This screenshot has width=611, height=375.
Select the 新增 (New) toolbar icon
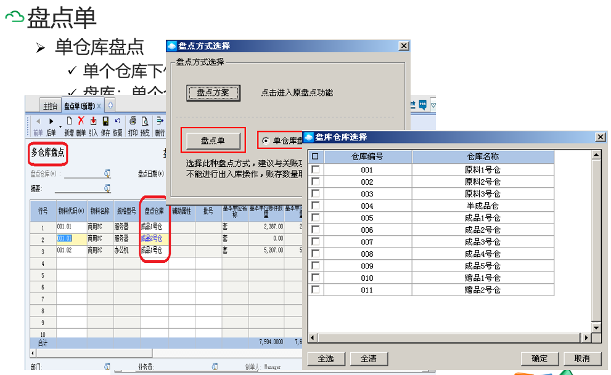(68, 121)
